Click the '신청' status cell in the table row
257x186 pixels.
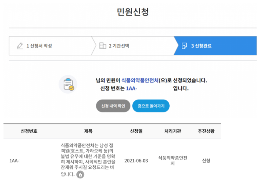[x=206, y=160]
